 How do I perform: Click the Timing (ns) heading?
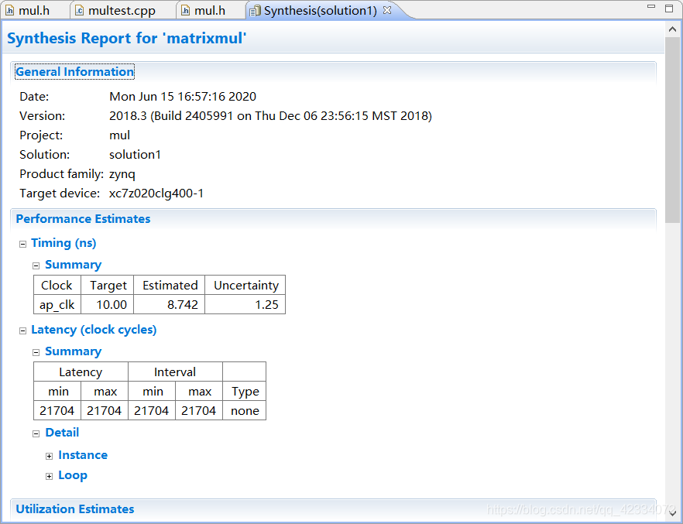63,243
